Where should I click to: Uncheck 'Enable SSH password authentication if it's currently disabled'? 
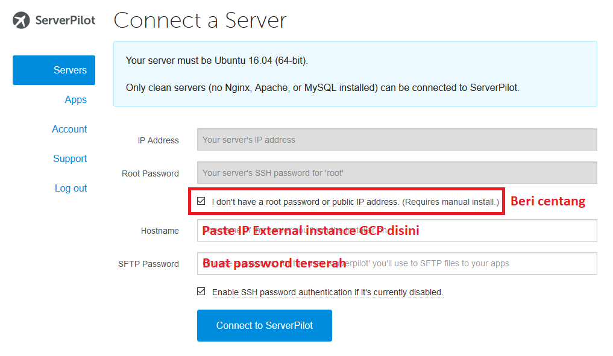(201, 291)
